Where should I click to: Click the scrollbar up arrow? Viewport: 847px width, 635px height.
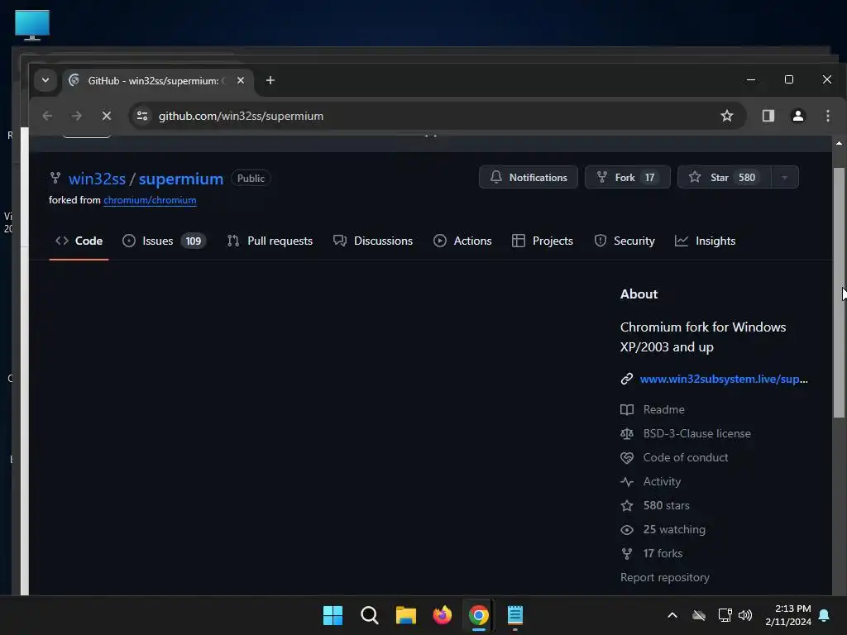coord(839,143)
